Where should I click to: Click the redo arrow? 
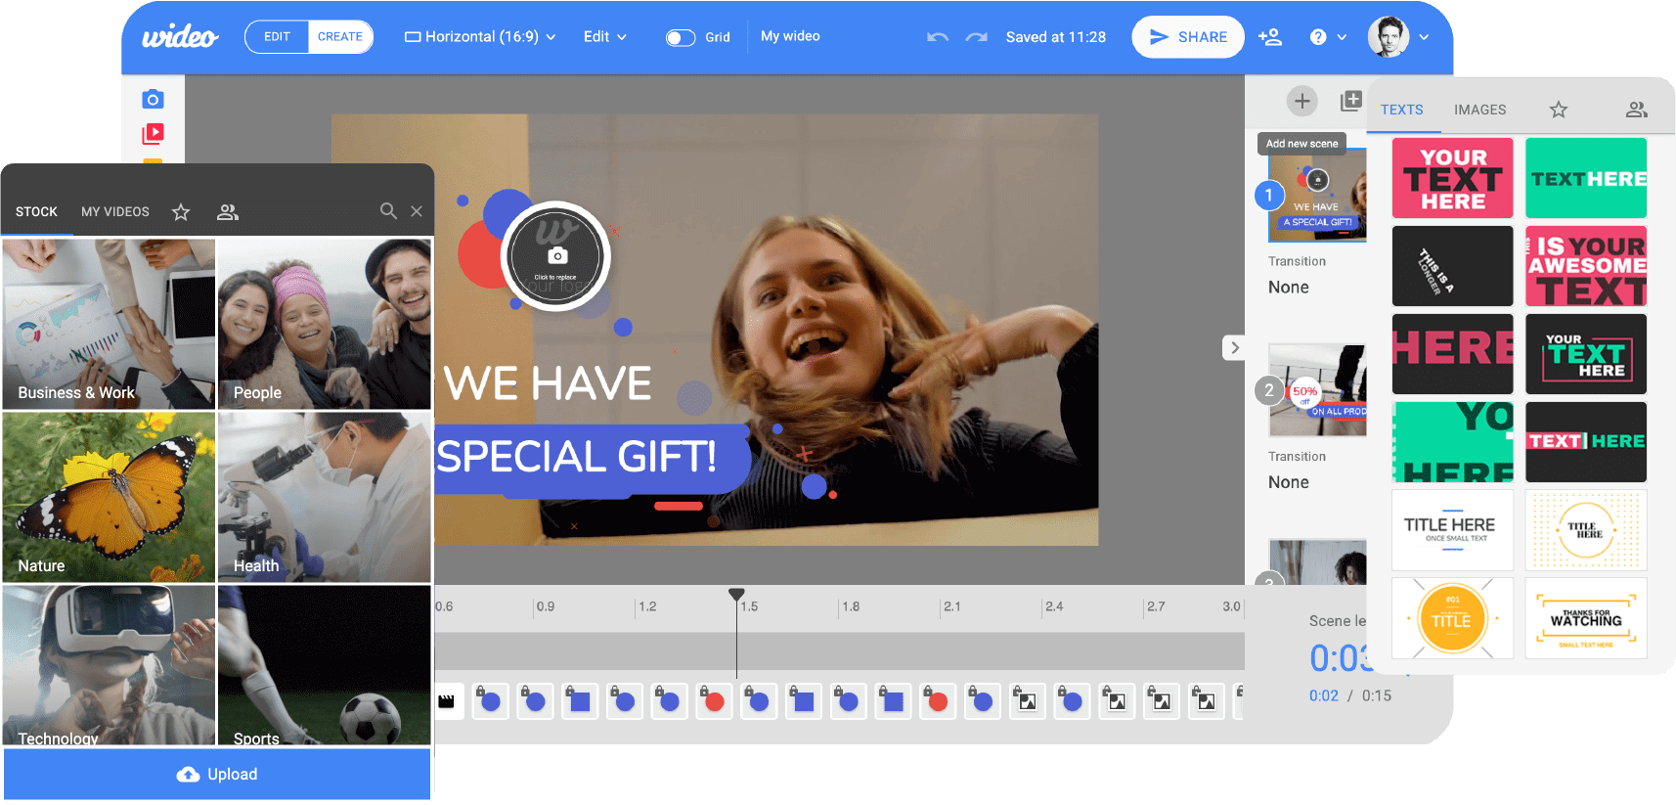tap(976, 37)
